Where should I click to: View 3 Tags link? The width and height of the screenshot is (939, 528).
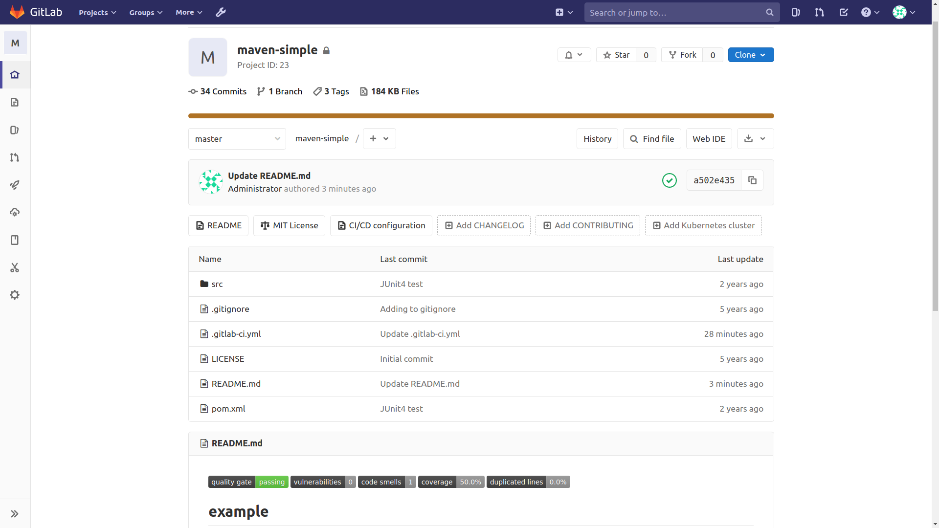[x=331, y=91]
